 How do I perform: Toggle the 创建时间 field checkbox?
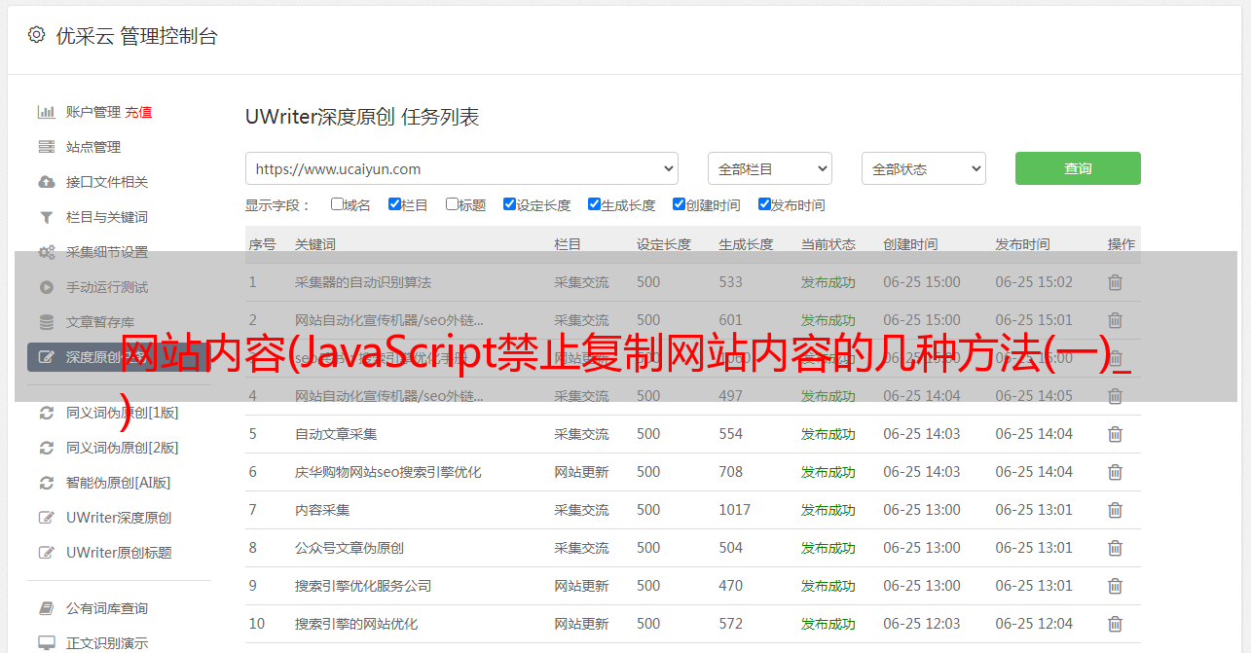(679, 204)
